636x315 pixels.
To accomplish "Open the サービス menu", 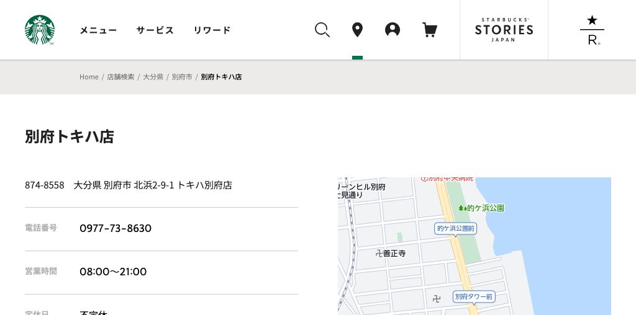I will [x=155, y=30].
